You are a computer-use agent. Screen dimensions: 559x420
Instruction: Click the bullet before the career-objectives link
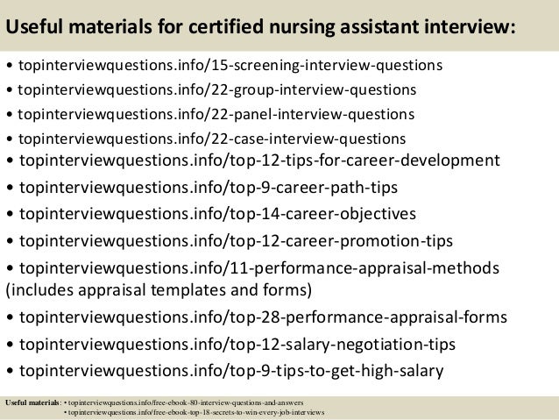[10, 215]
